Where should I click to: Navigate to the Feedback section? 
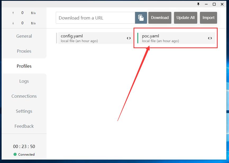click(x=24, y=126)
